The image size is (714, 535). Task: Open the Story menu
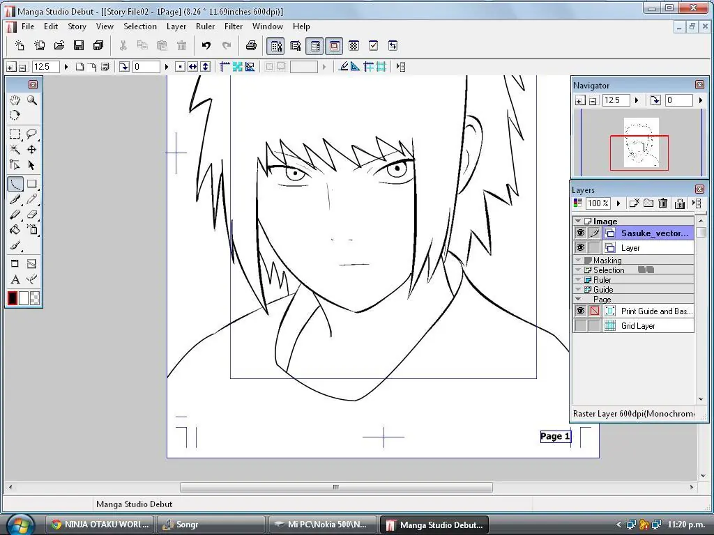click(x=77, y=26)
